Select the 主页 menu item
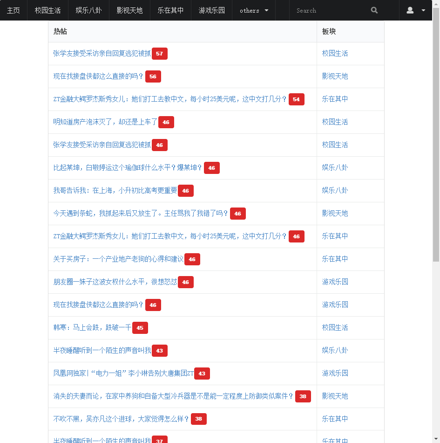Image resolution: width=440 pixels, height=443 pixels. 14,10
